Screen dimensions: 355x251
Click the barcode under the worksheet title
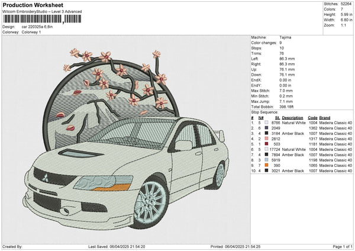tap(42, 19)
